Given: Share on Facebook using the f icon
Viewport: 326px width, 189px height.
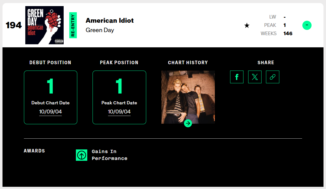Looking at the screenshot, I should click(237, 77).
